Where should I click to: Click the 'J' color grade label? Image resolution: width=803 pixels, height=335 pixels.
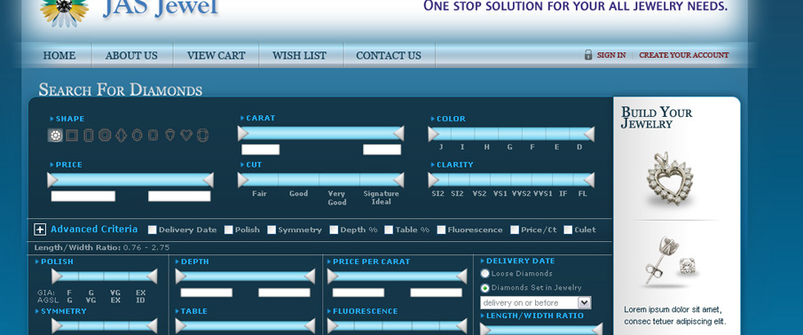[441, 147]
